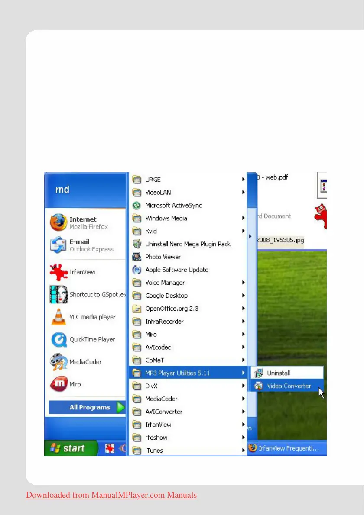
Task: Open Mozilla Firefox Internet shortcut icon
Action: click(x=58, y=222)
